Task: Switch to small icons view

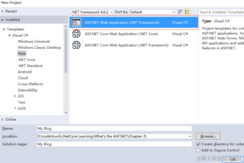Action: pyautogui.click(x=180, y=12)
